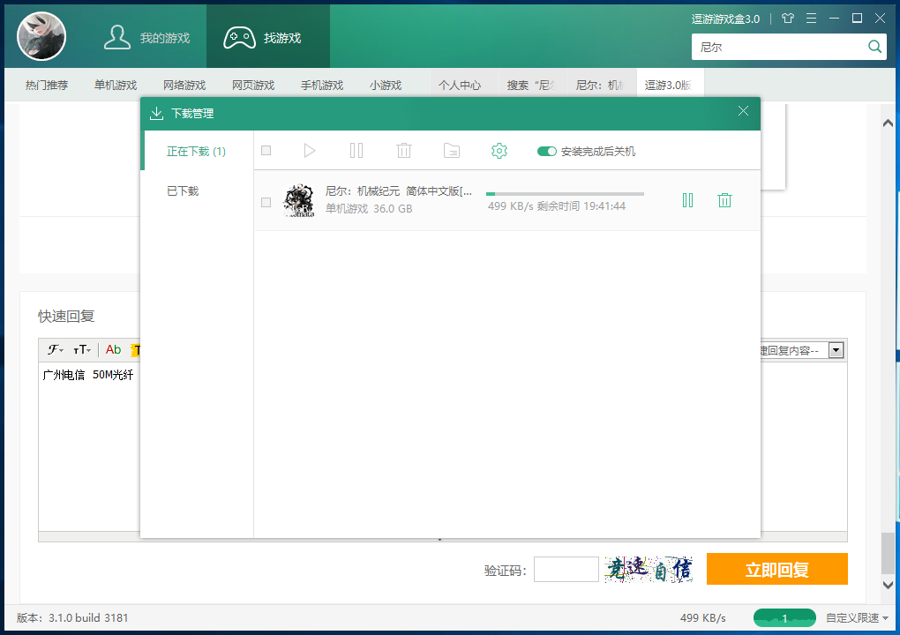Open the 自定义限速 speed limit dropdown
The image size is (900, 635).
pyautogui.click(x=857, y=617)
